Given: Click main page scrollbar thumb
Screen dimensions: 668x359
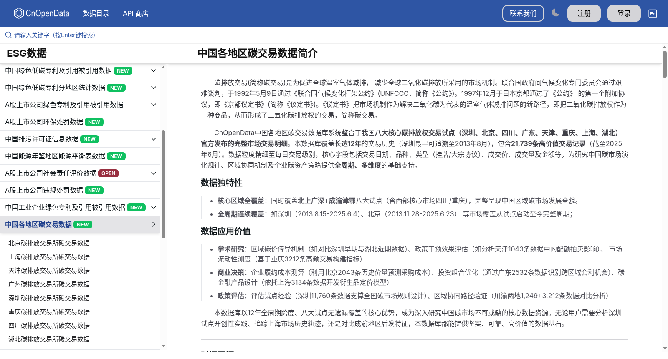Looking at the screenshot, I should point(665,64).
